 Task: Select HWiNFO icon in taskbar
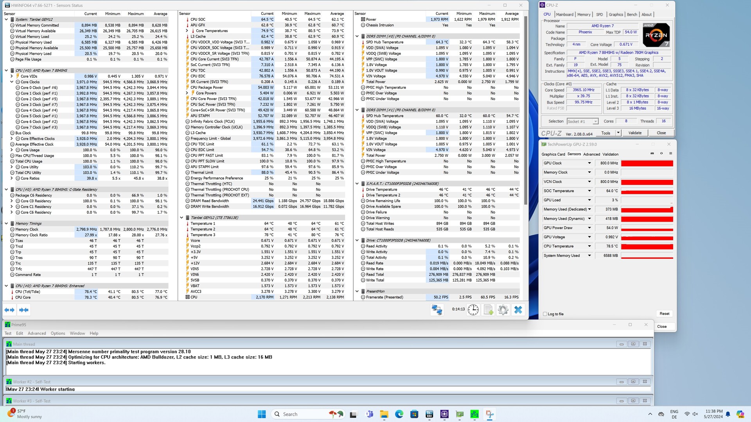(x=429, y=414)
